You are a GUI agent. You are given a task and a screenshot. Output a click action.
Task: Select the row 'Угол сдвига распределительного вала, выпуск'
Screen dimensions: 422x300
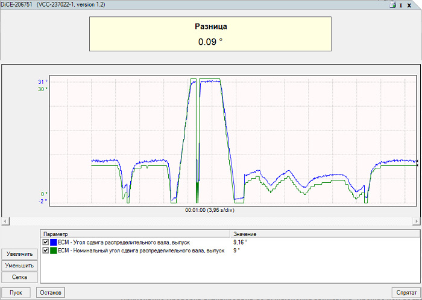230,242
